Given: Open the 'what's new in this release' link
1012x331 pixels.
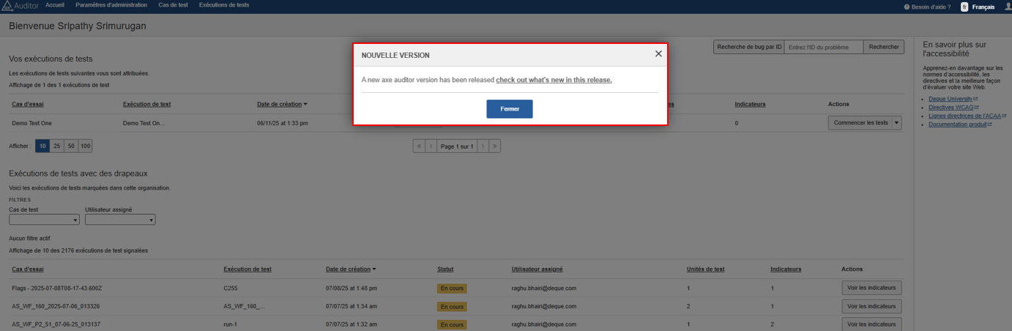Looking at the screenshot, I should (x=554, y=80).
